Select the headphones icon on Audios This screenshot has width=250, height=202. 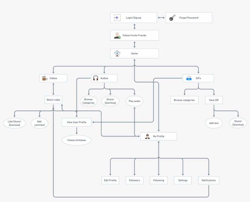[x=95, y=78]
